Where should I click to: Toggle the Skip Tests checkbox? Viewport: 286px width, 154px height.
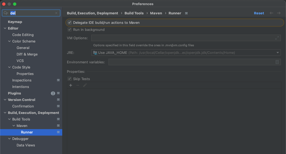[x=70, y=79]
